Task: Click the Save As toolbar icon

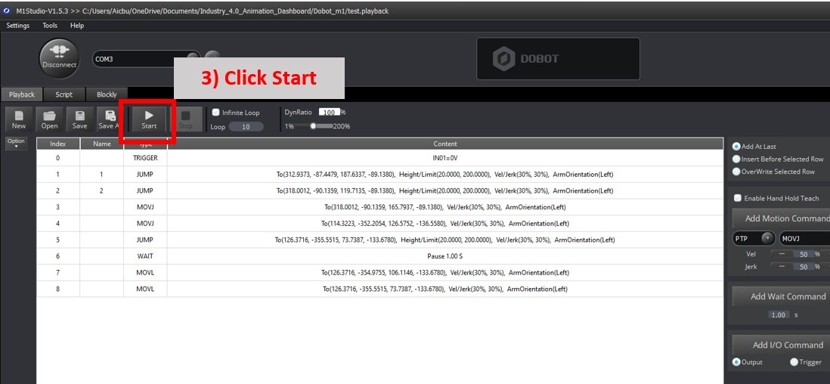Action: [x=108, y=119]
